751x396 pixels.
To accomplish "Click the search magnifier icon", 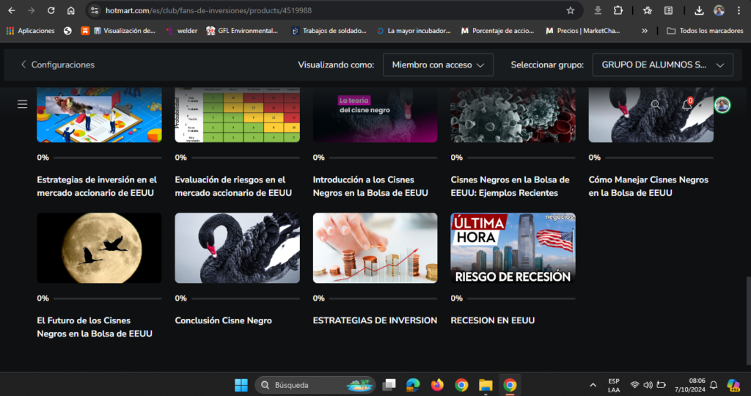I will tap(656, 105).
